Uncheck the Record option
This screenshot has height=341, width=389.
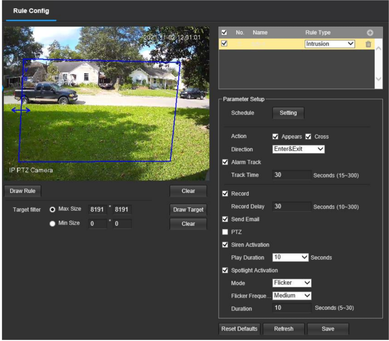tap(225, 193)
